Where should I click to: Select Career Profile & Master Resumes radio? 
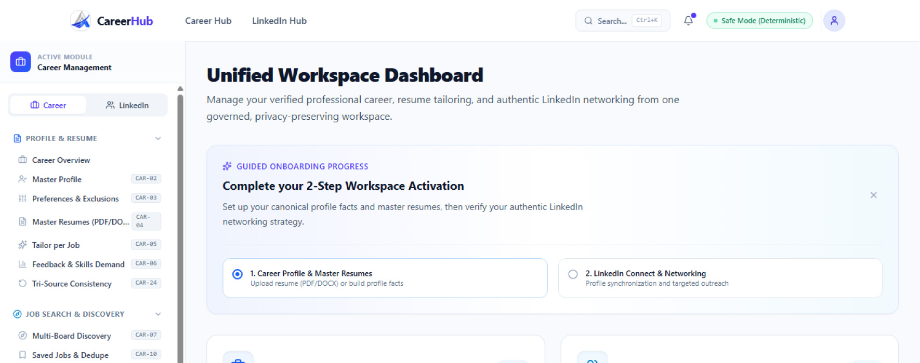coord(238,274)
